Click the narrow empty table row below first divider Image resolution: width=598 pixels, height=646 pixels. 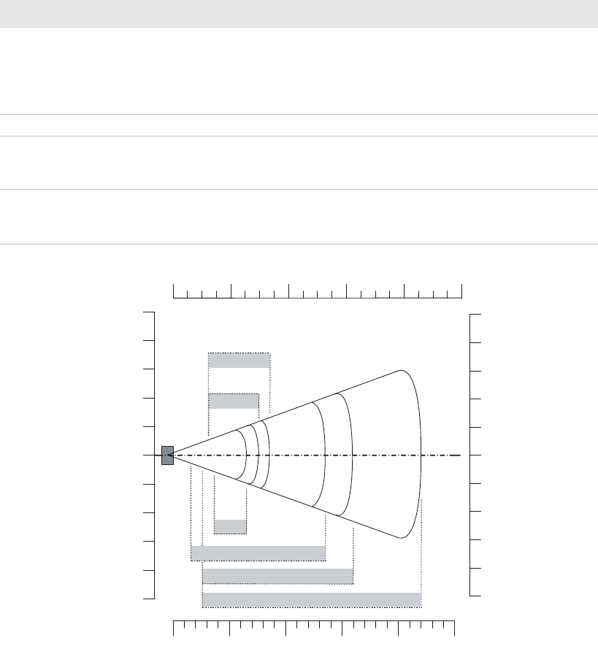299,126
